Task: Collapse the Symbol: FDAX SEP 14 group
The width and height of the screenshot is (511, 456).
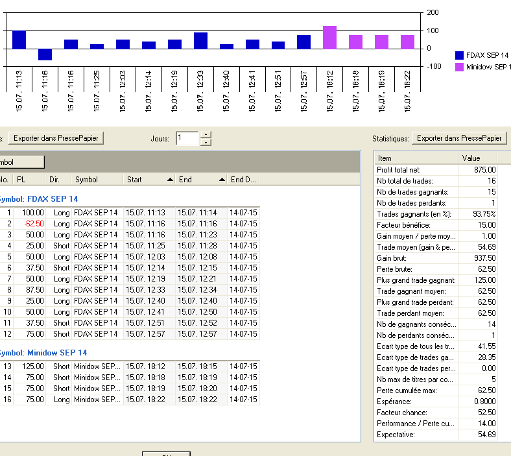Action: tap(40, 199)
